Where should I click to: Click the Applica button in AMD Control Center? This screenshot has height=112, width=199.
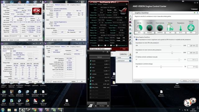point(194,81)
